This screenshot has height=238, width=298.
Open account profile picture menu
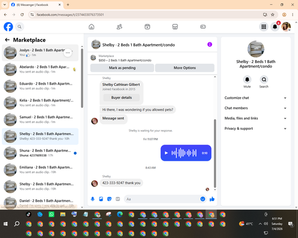[286, 27]
